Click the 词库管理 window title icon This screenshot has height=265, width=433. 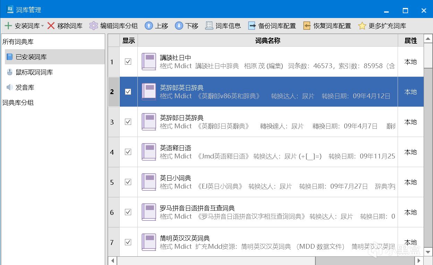(x=10, y=10)
